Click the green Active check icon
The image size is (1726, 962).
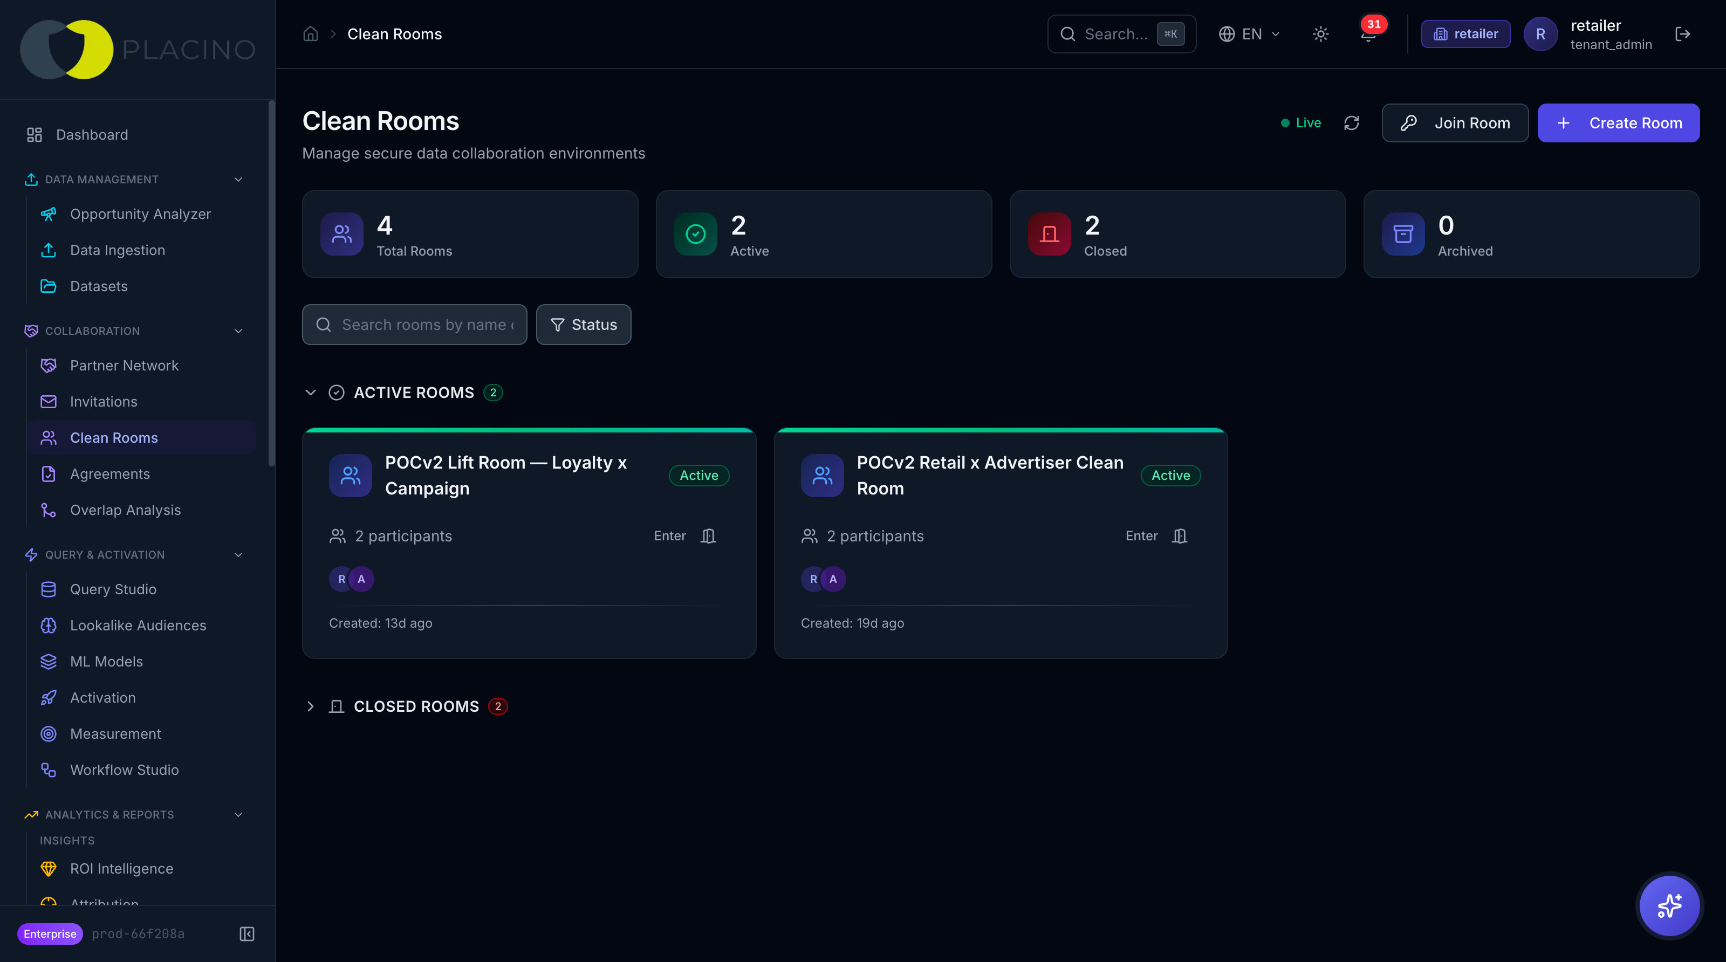[695, 234]
